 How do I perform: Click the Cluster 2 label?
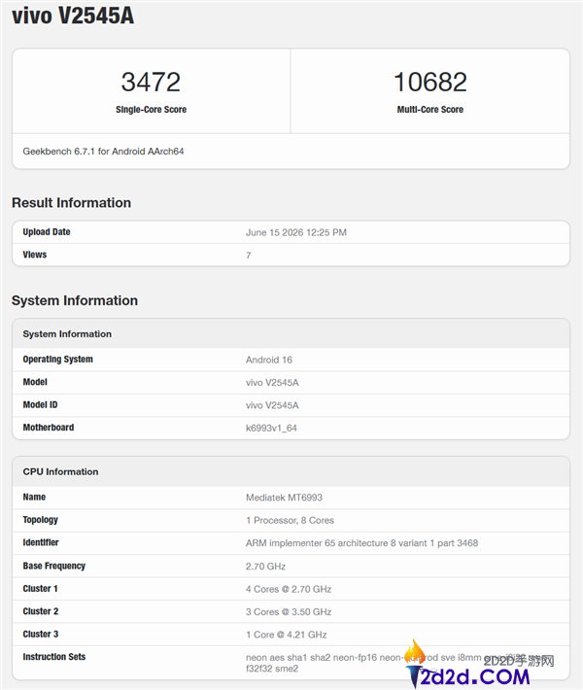[41, 611]
